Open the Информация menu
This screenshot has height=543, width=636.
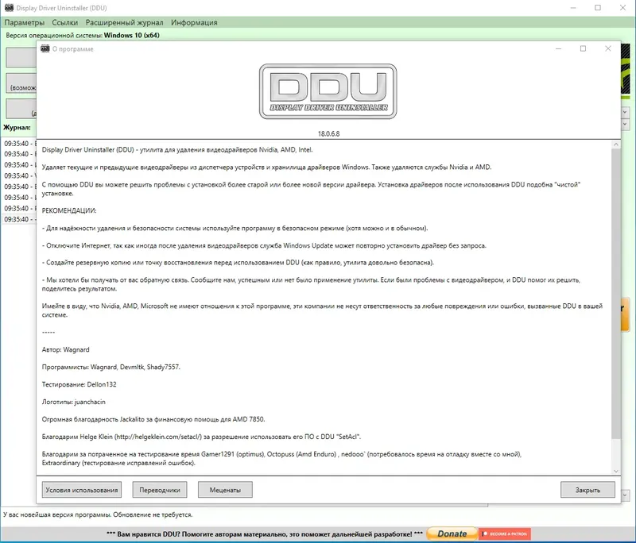point(194,23)
